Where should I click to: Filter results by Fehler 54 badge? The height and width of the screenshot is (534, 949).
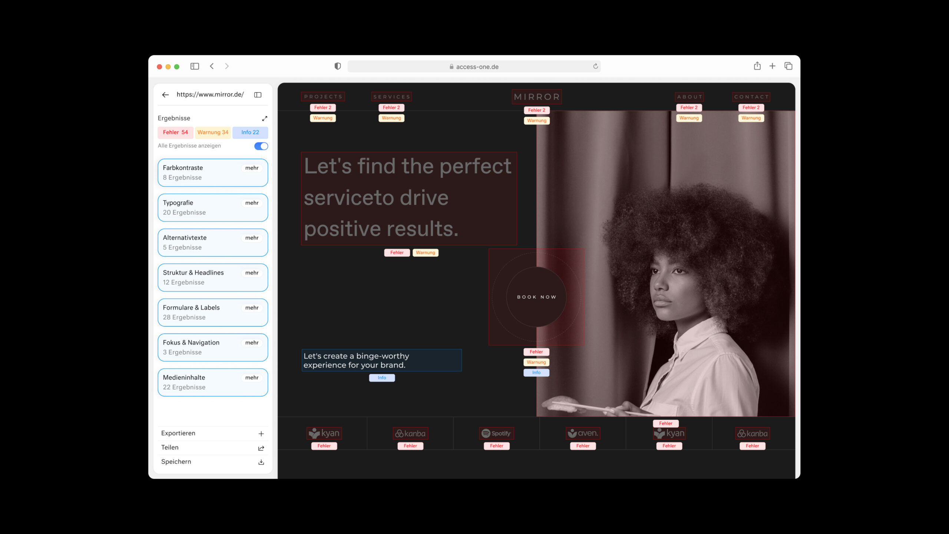click(x=175, y=132)
